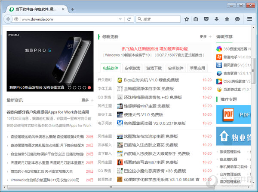This screenshot has width=258, height=192.
Task: Open the 还珠格格恶搞表情包 +43 download link
Action: click(153, 97)
